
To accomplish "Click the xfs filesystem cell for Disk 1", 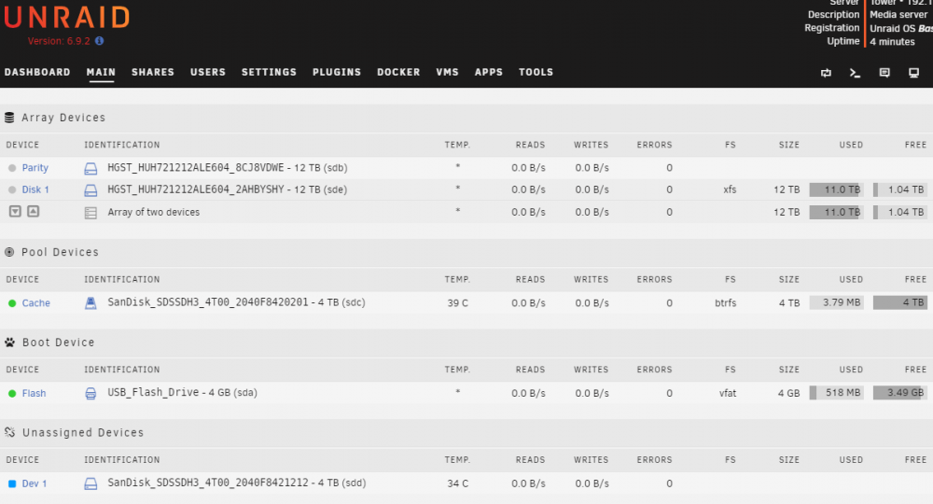I will click(x=730, y=189).
